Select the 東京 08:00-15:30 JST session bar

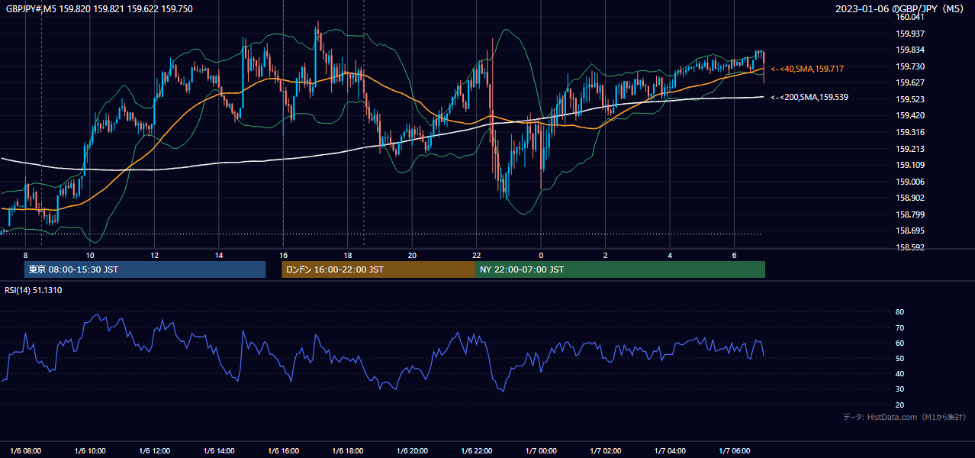pyautogui.click(x=145, y=269)
